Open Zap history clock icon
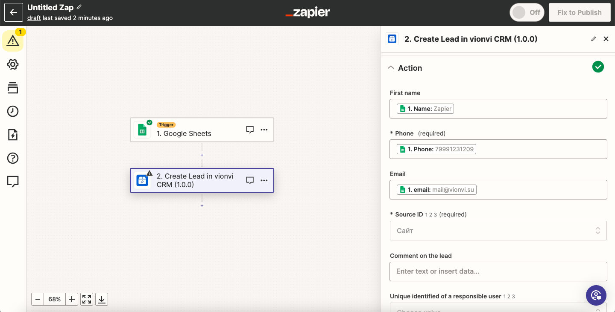615x312 pixels. 13,111
